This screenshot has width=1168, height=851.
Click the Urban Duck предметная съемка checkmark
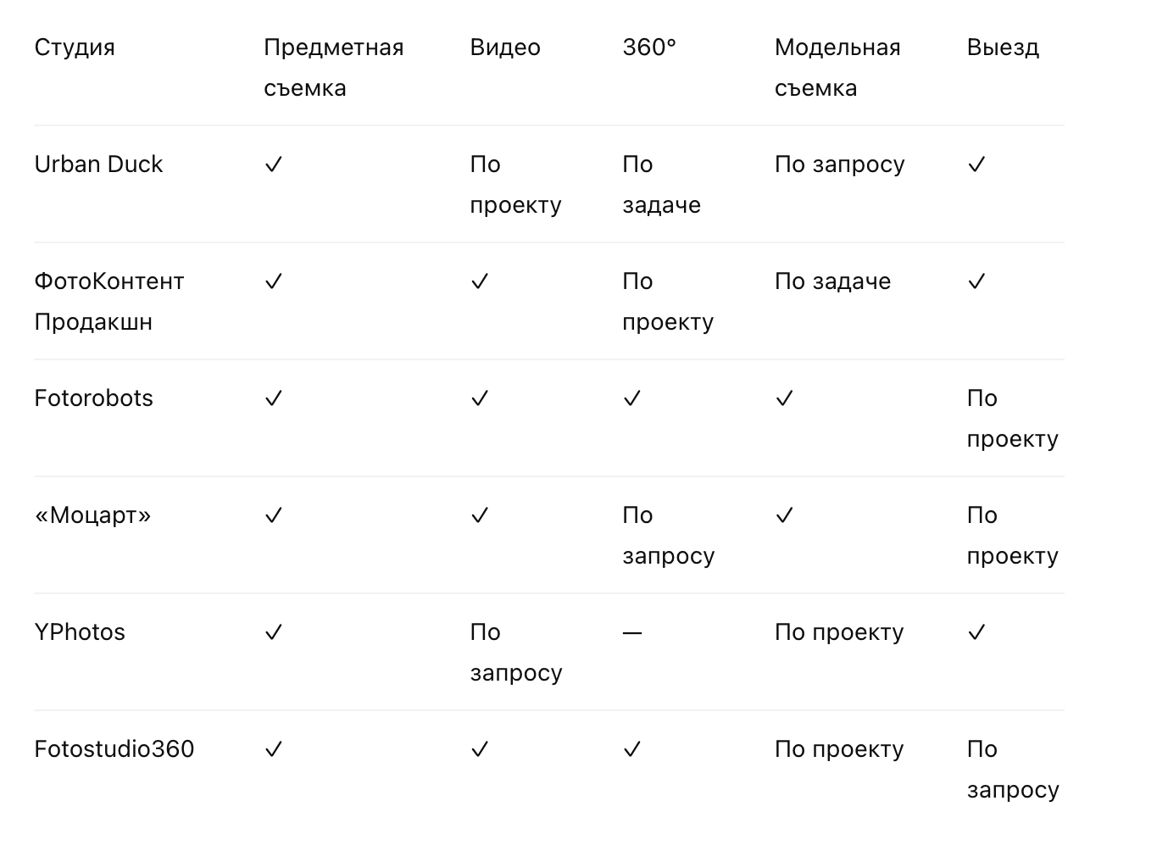pyautogui.click(x=273, y=164)
